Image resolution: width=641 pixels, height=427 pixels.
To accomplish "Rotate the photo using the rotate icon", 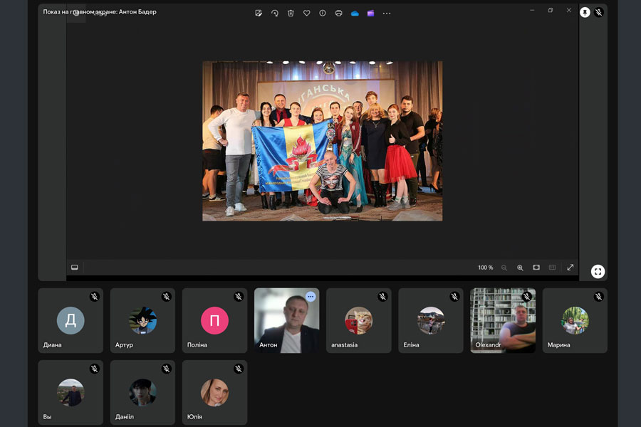I will (275, 13).
